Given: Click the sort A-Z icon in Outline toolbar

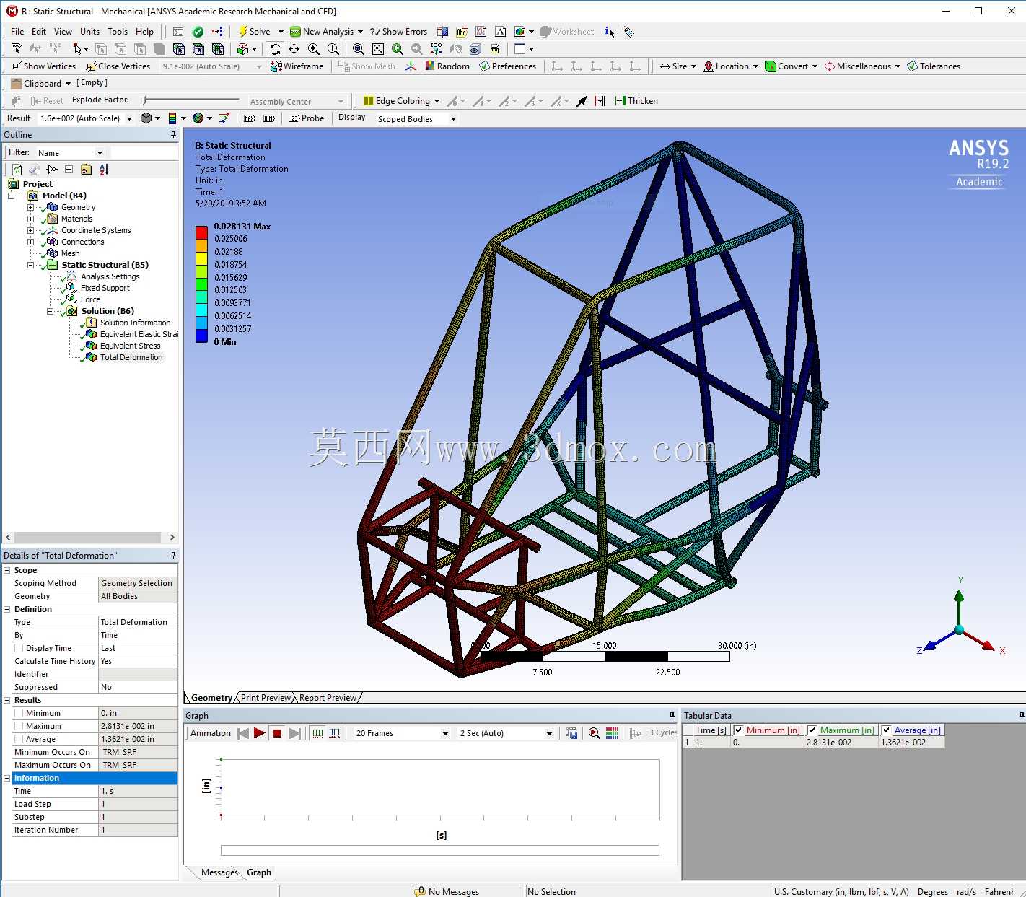Looking at the screenshot, I should point(104,170).
